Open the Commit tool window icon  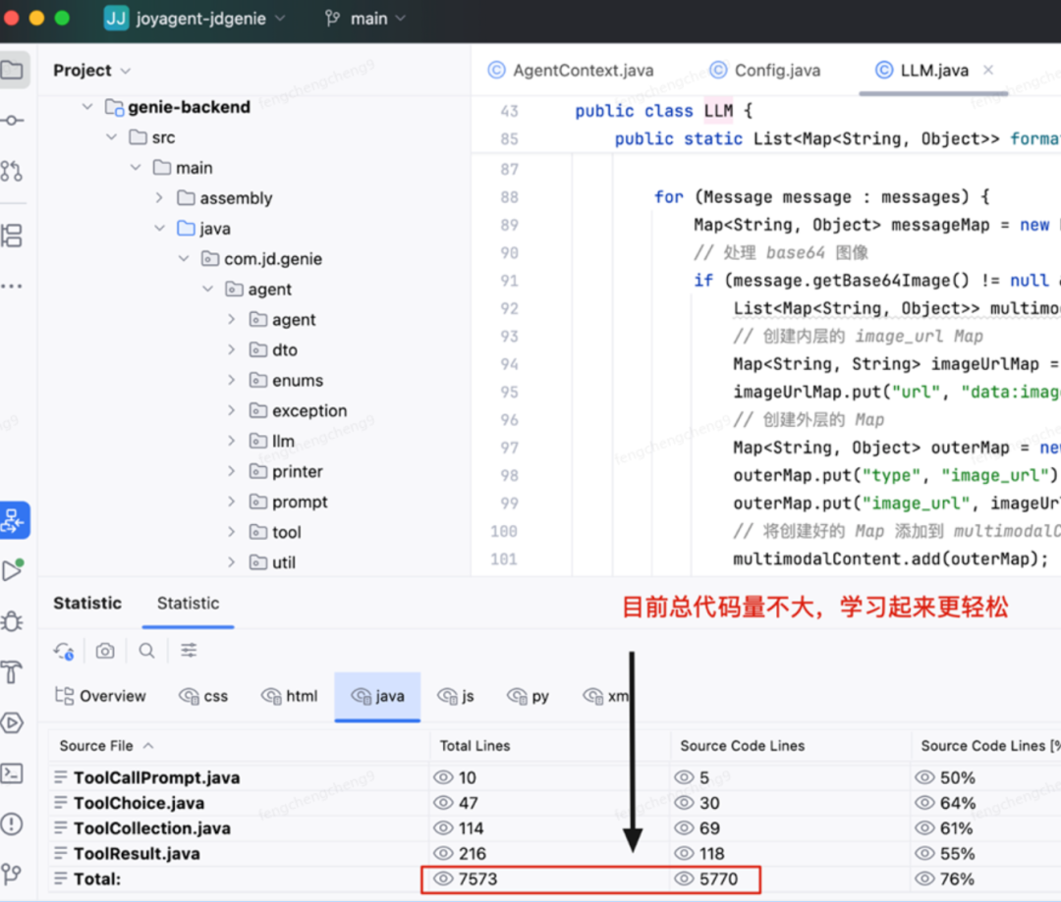coord(12,121)
